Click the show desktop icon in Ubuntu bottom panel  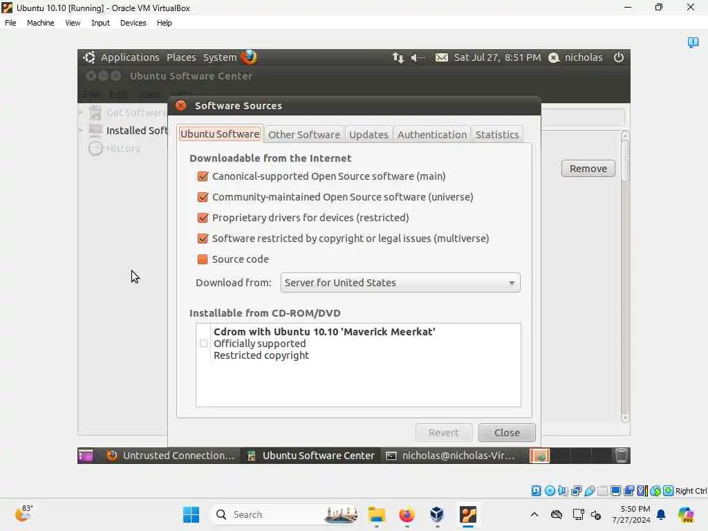tap(85, 456)
